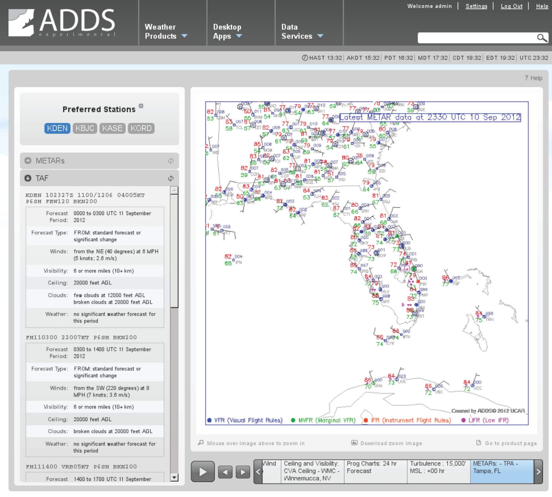Select the KBJC station toggle
This screenshot has height=497, width=552.
tap(85, 128)
